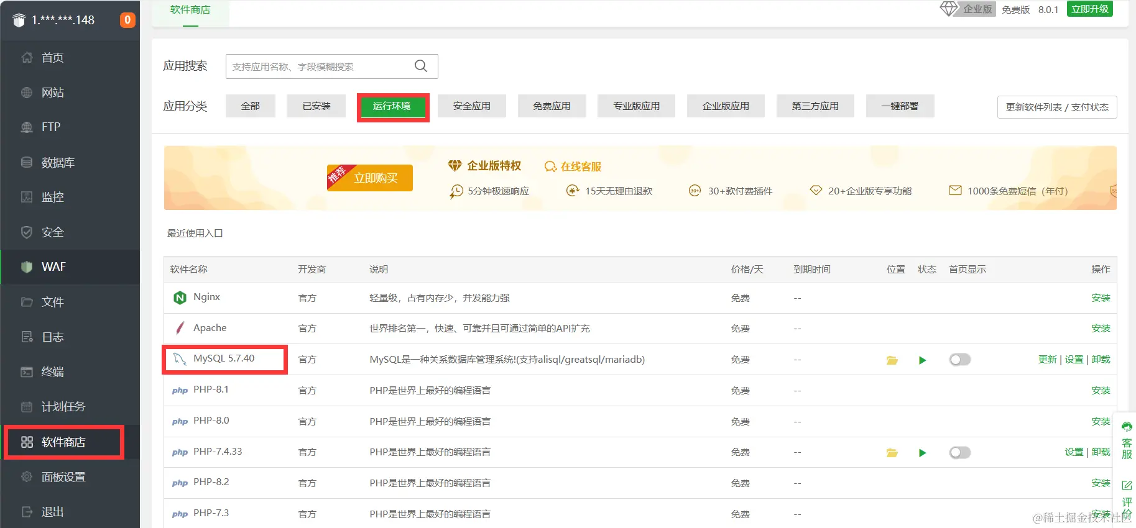Image resolution: width=1136 pixels, height=528 pixels.
Task: Click the search magnifier icon
Action: [421, 66]
